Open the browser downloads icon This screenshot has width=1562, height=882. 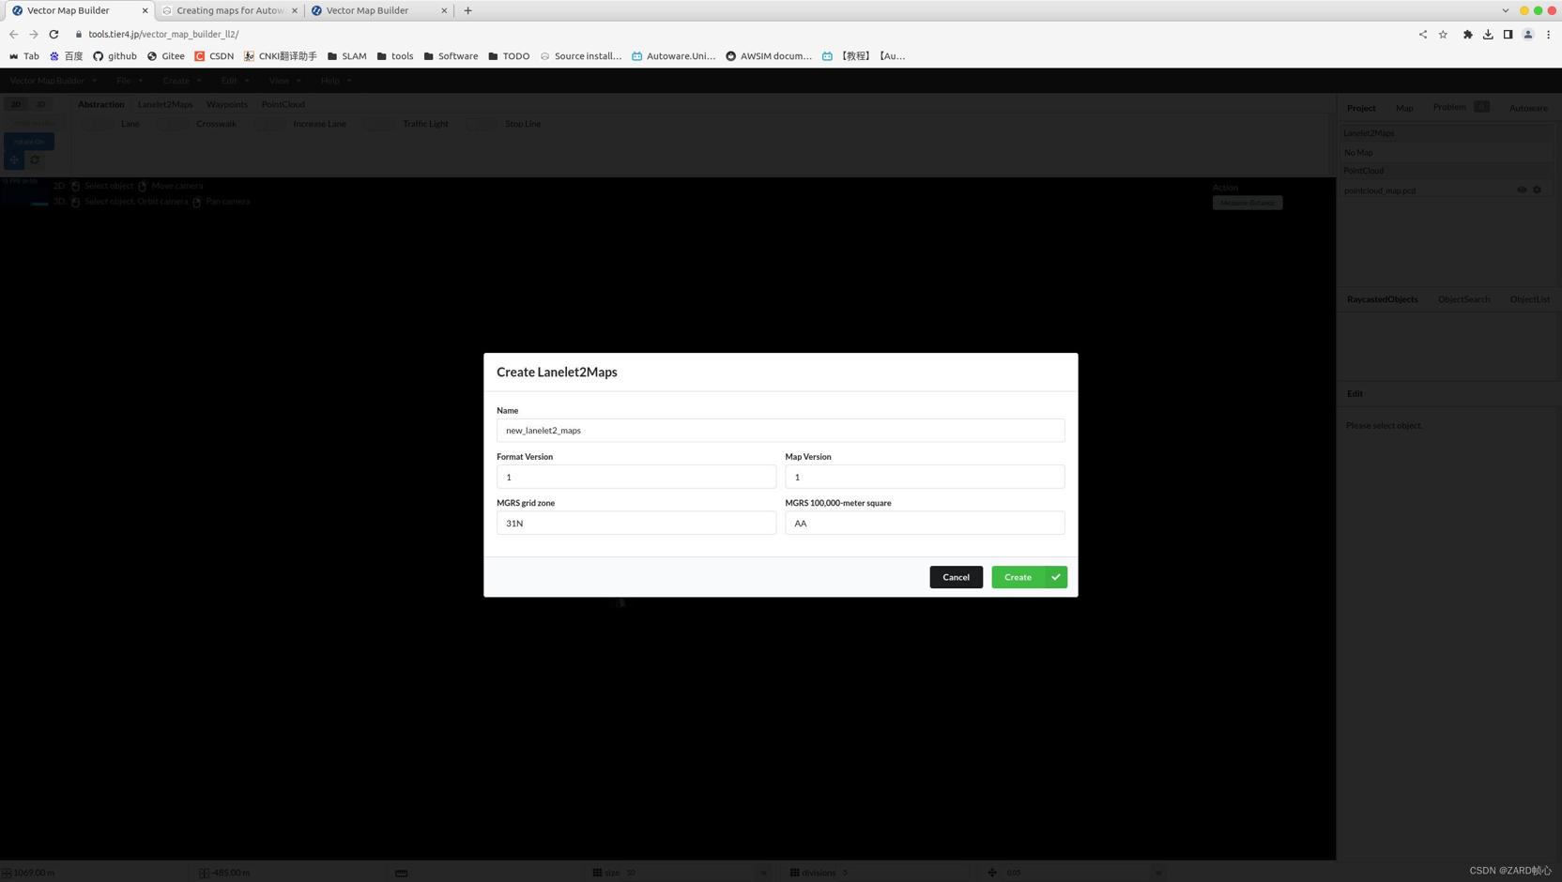click(1488, 34)
